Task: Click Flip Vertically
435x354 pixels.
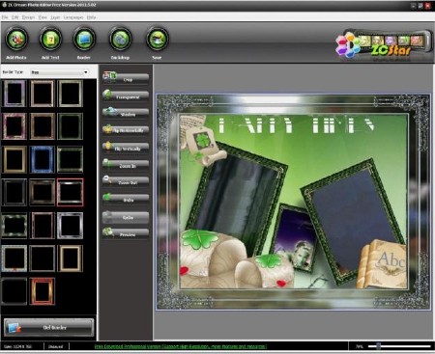Action: [126, 148]
